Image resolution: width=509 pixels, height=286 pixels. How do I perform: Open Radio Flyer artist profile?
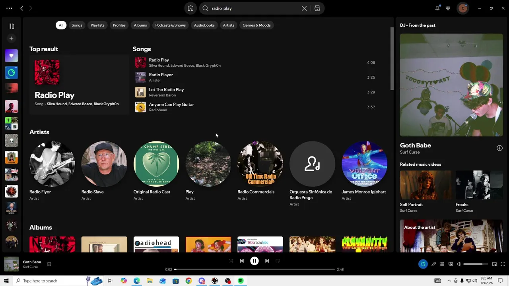(x=52, y=171)
